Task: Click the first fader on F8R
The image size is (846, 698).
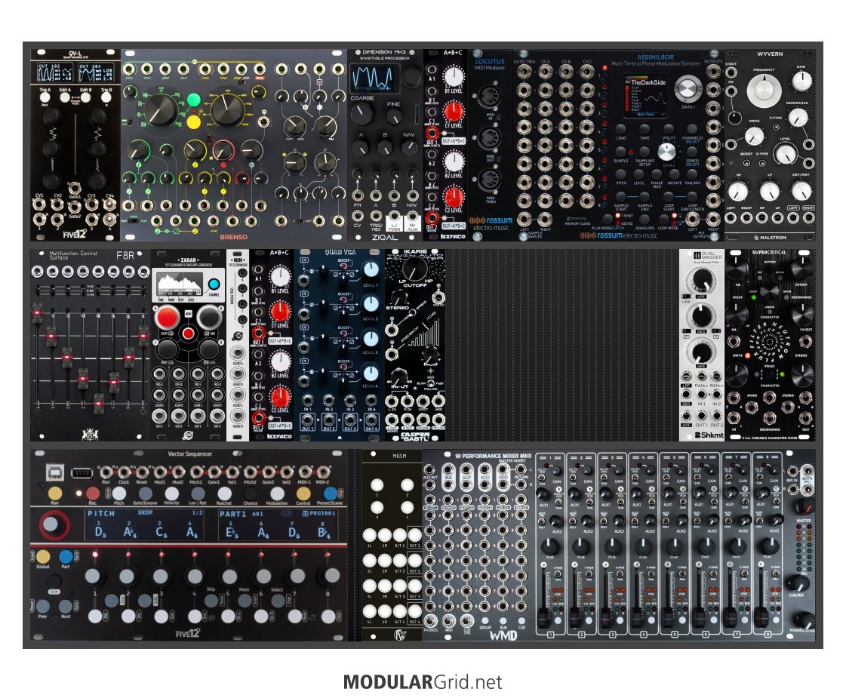Action: pos(37,312)
